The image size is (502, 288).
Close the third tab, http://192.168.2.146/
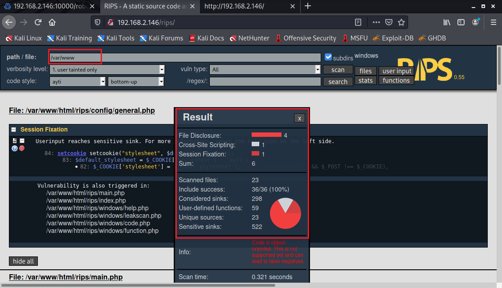point(292,6)
